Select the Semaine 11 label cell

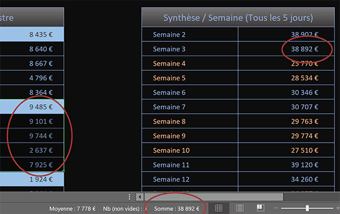pyautogui.click(x=190, y=165)
